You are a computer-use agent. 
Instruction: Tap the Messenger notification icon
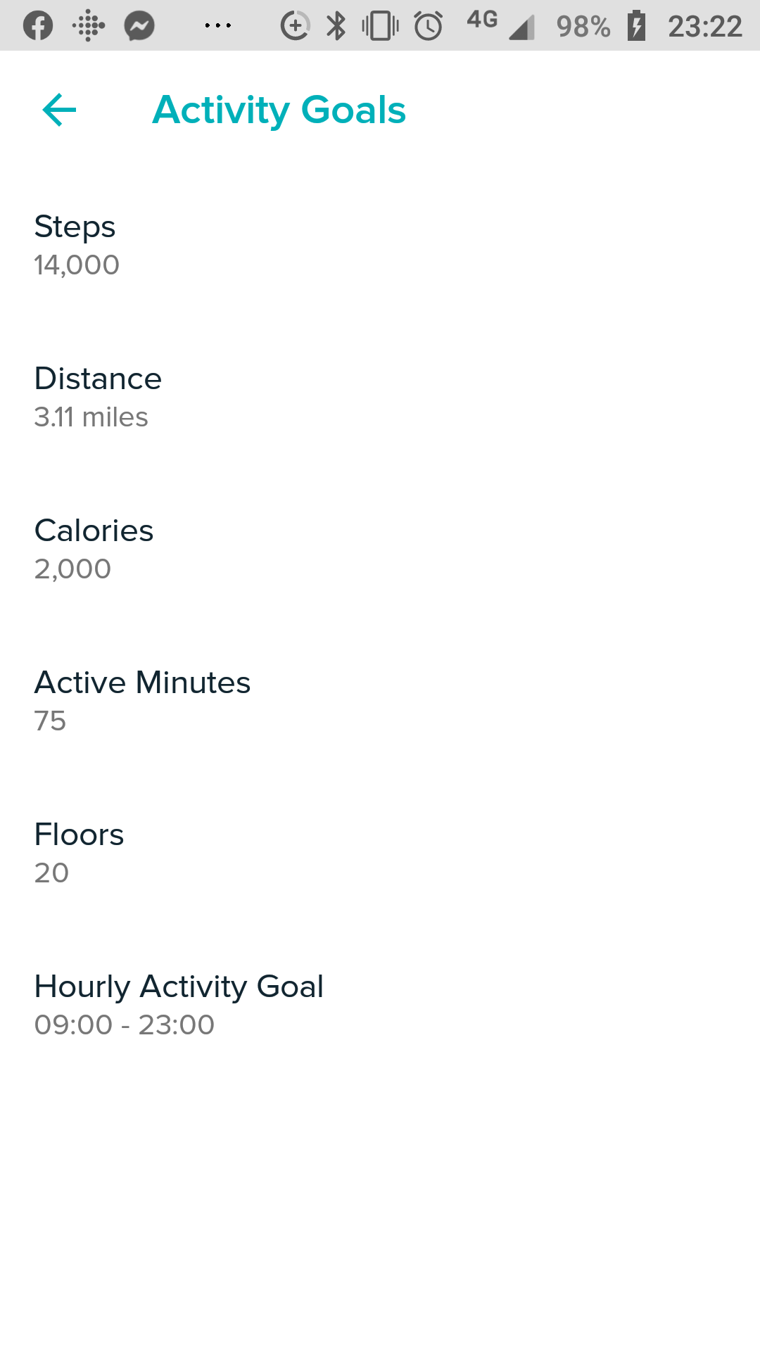point(139,26)
